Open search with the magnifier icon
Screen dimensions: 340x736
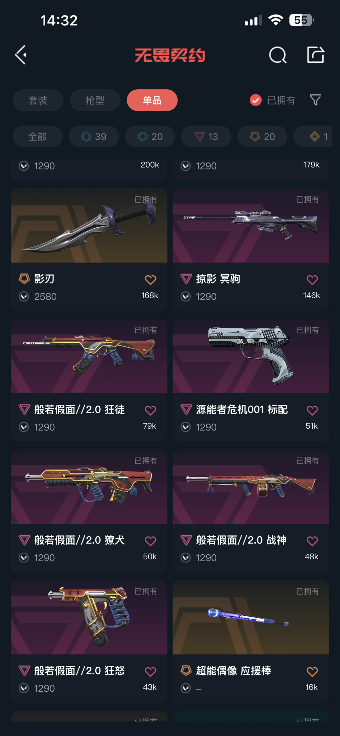pyautogui.click(x=278, y=55)
